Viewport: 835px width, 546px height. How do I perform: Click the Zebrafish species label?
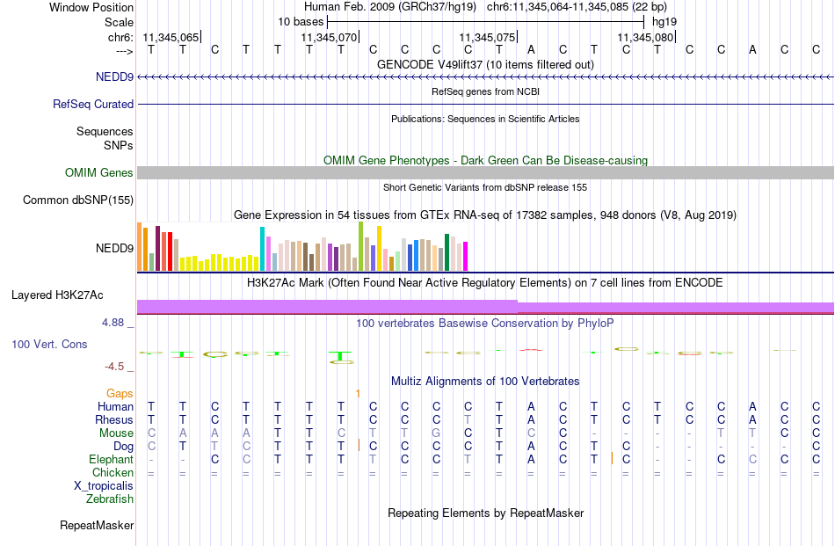click(110, 499)
